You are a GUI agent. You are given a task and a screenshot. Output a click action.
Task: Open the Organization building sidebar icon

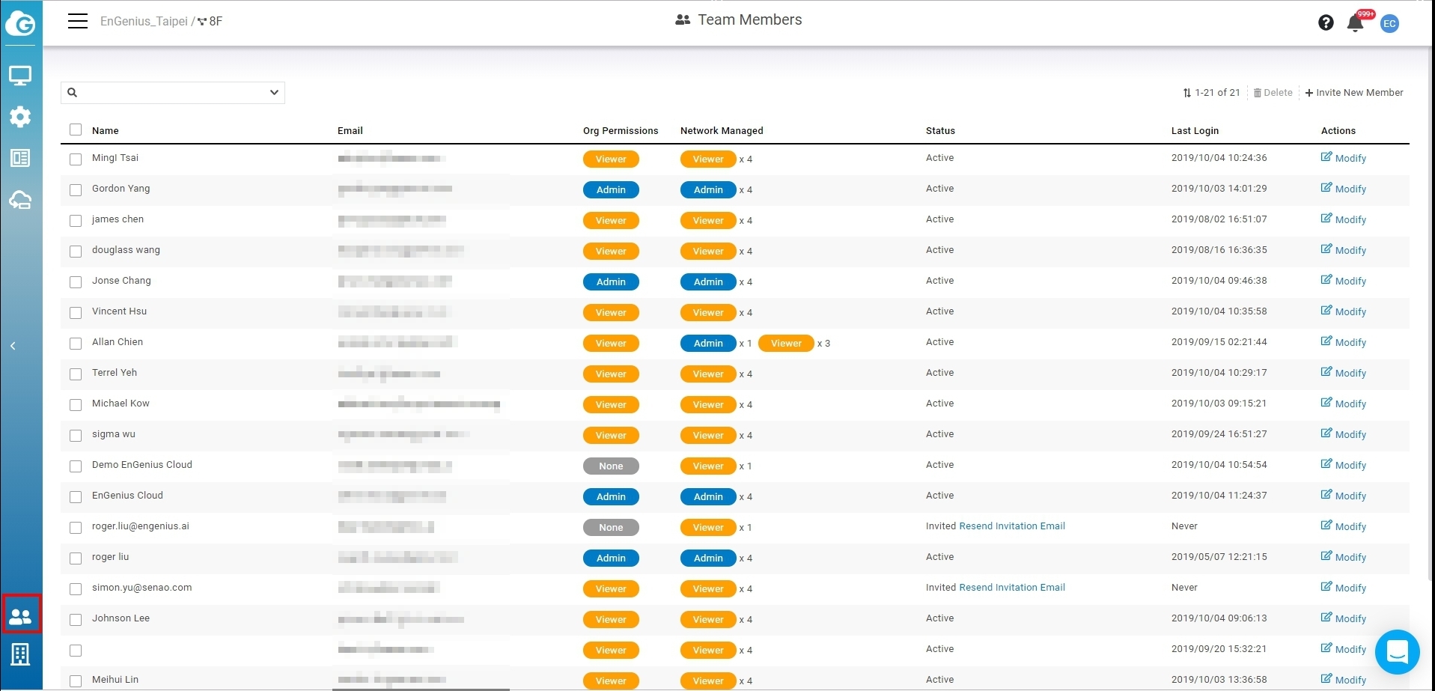pyautogui.click(x=20, y=654)
